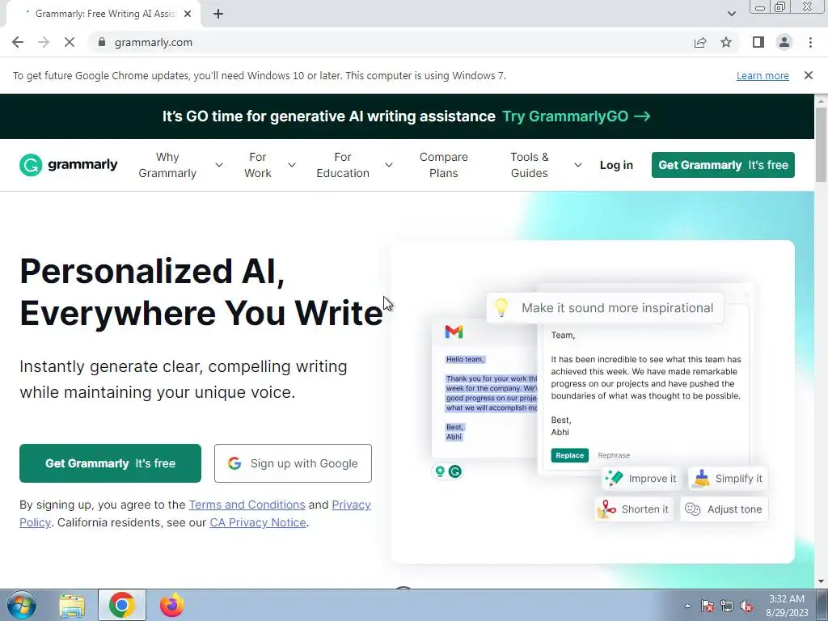Select the Grammarly tab title
This screenshot has height=621, width=828.
pyautogui.click(x=104, y=14)
